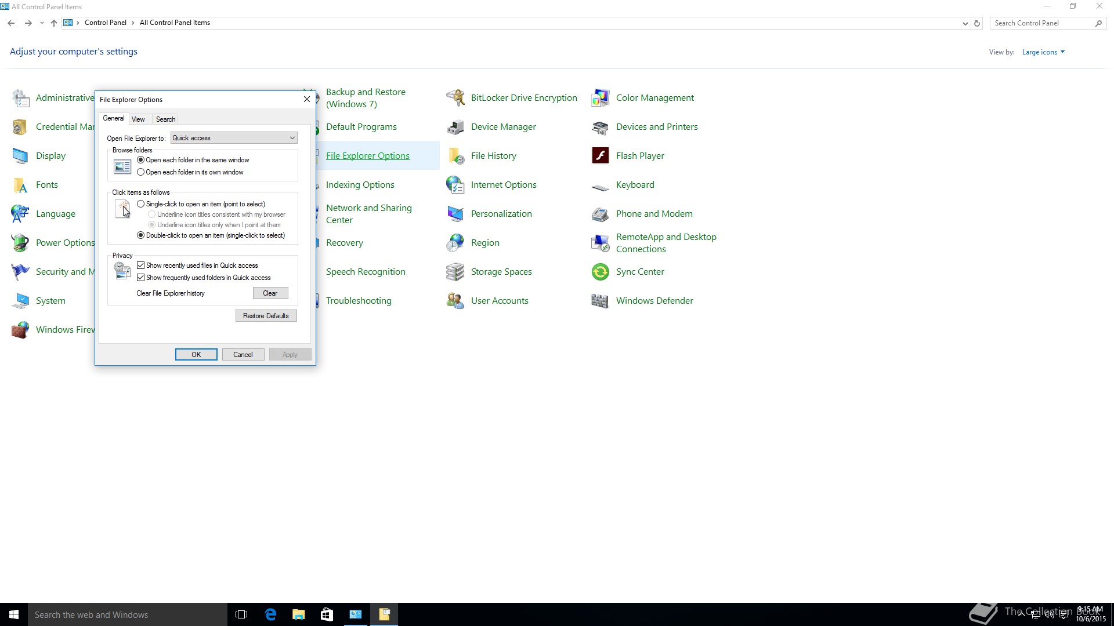
Task: Open the Speech Recognition link
Action: [x=366, y=272]
